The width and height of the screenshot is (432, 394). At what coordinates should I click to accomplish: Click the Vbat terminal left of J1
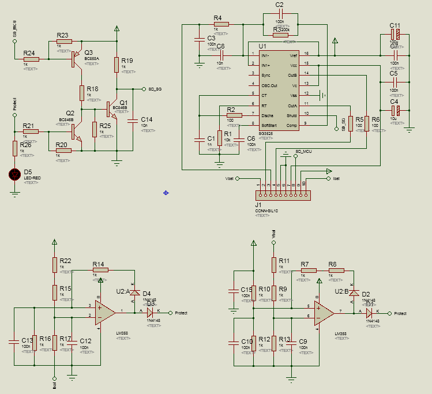click(237, 178)
